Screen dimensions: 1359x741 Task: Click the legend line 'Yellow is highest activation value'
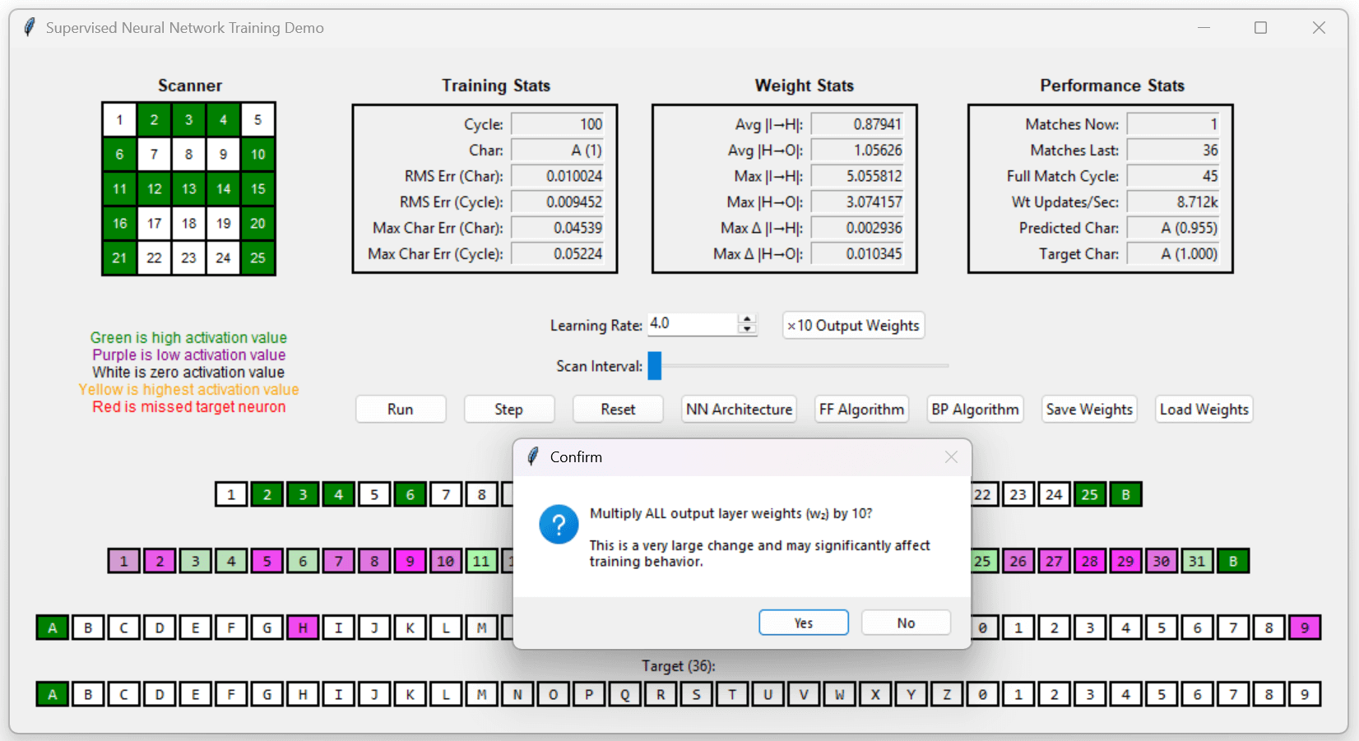pyautogui.click(x=189, y=390)
